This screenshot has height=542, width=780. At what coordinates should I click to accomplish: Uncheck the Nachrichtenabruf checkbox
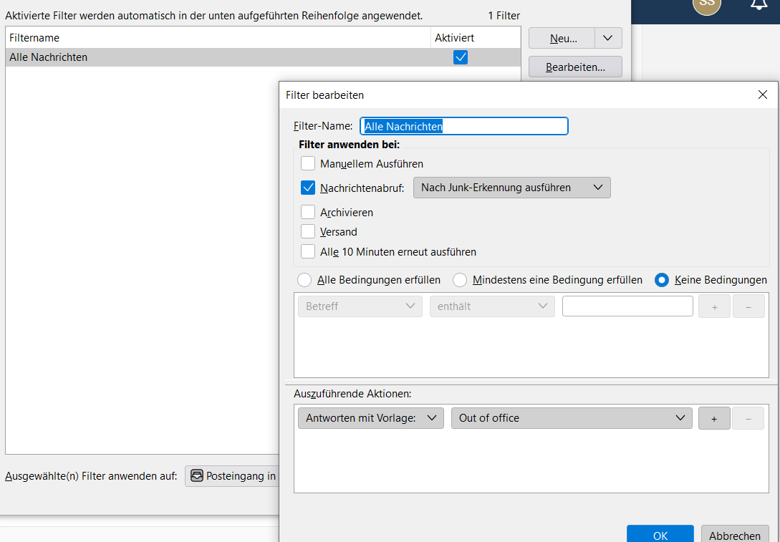pyautogui.click(x=308, y=188)
